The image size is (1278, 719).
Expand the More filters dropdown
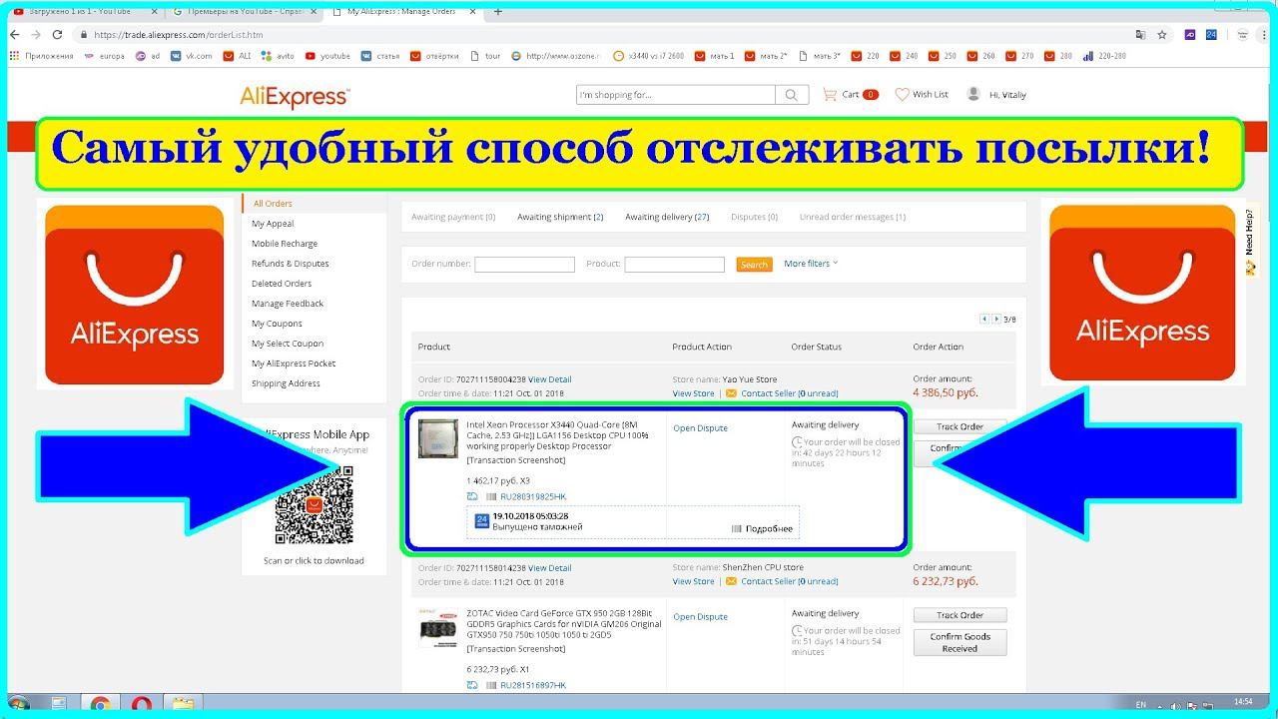811,264
